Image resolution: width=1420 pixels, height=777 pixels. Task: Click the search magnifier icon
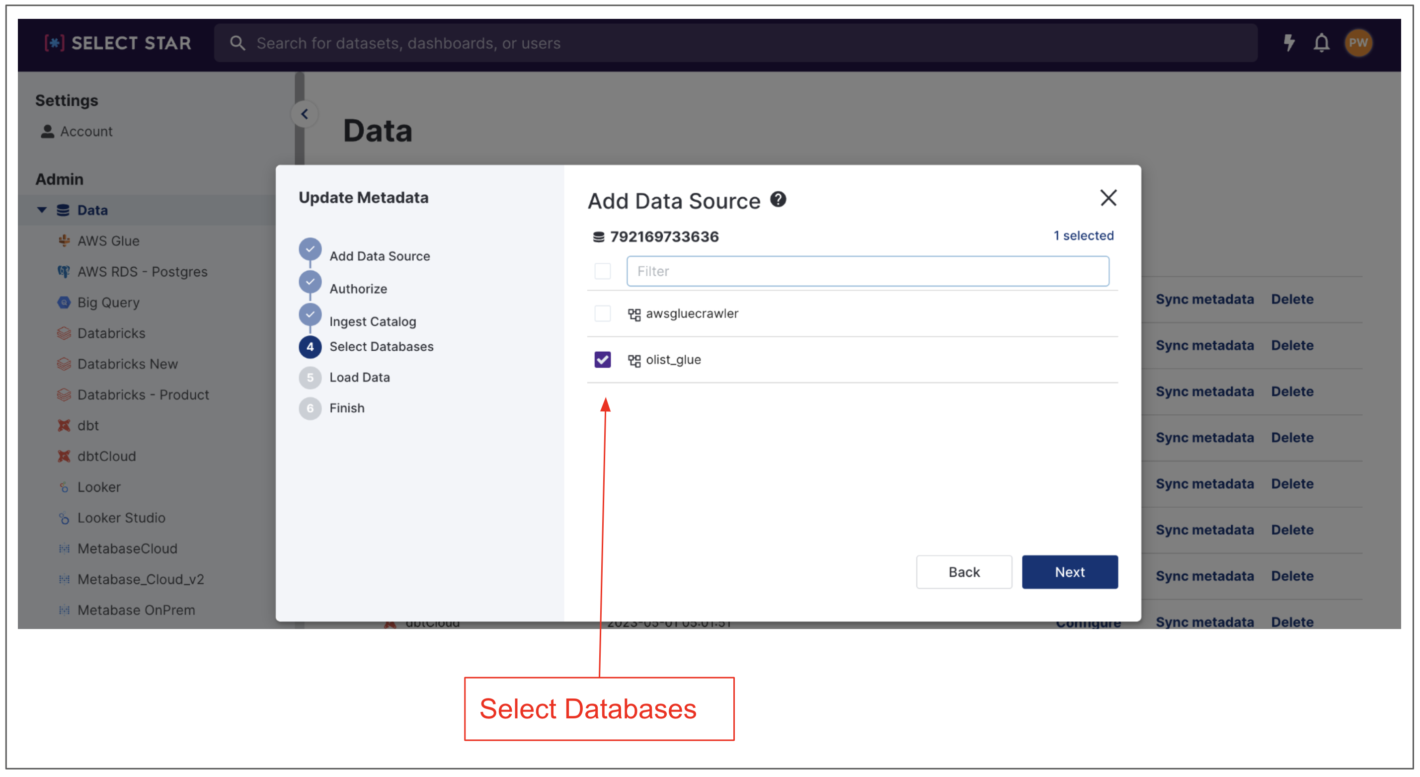(x=237, y=43)
